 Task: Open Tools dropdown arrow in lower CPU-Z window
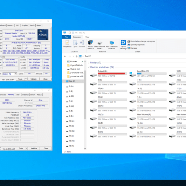(26, 148)
